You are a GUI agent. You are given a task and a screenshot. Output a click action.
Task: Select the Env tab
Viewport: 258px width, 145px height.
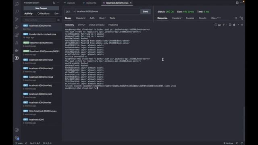pos(56,14)
